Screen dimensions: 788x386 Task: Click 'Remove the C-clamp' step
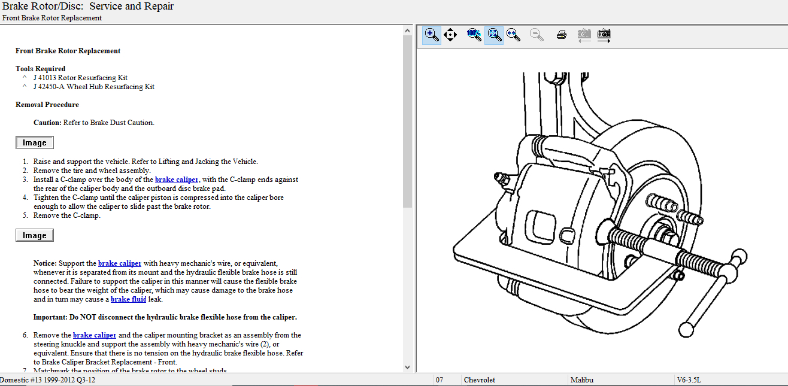click(x=67, y=215)
